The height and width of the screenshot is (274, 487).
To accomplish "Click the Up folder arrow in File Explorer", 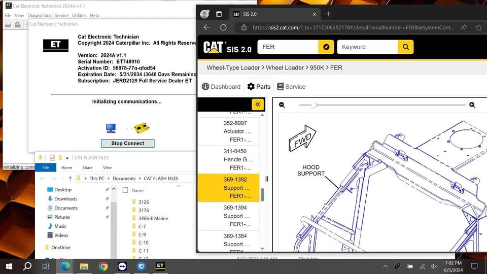I will (x=70, y=179).
